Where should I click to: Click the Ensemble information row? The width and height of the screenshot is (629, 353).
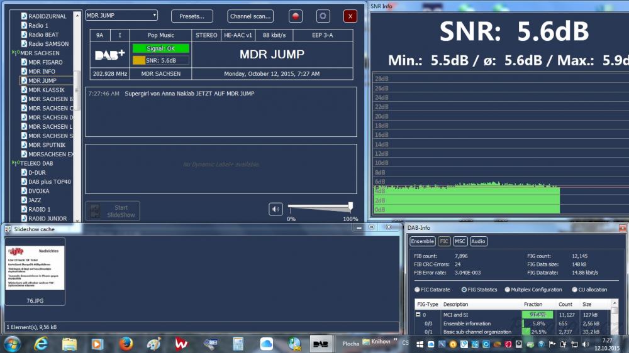[x=513, y=323]
